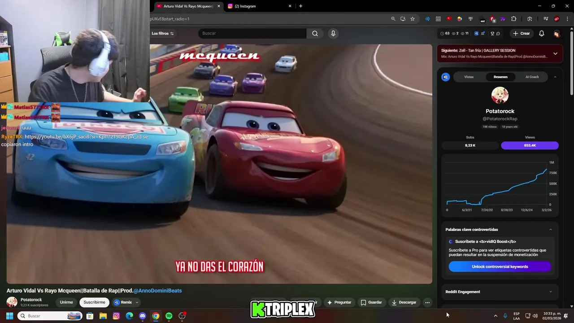Open the more actions ellipsis under the video
Screen dimensions: 574x323
[x=427, y=302]
